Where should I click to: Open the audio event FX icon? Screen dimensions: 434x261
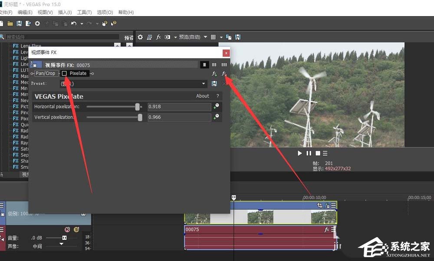pyautogui.click(x=327, y=229)
